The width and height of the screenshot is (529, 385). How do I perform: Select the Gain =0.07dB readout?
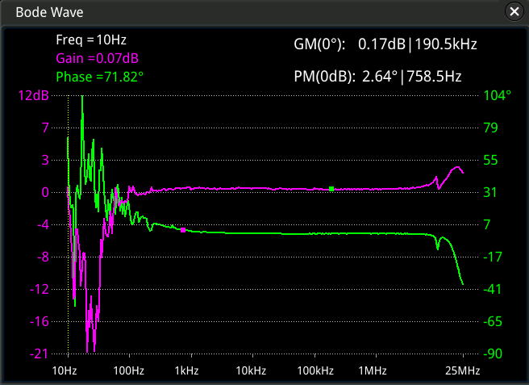click(x=97, y=58)
